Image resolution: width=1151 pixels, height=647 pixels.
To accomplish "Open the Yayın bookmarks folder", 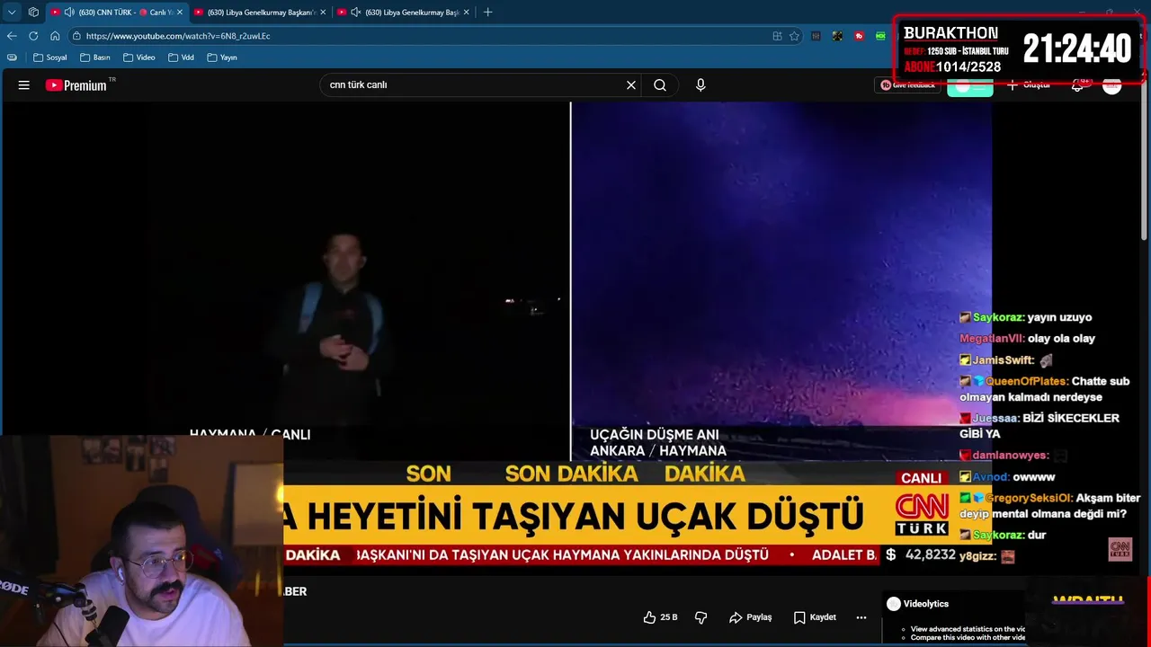I will 222,58.
